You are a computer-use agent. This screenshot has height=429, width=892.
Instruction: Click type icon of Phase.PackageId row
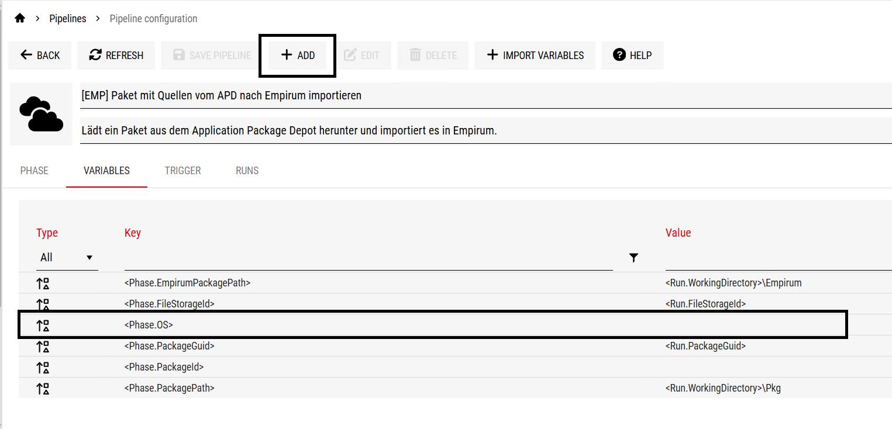(x=43, y=368)
